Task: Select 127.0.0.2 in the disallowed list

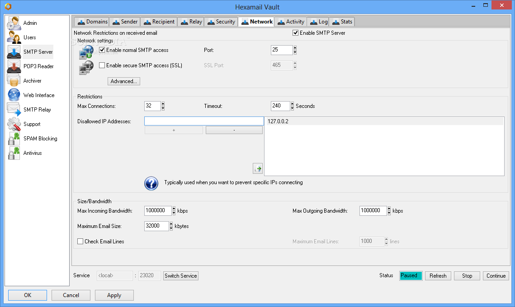Action: pos(384,121)
